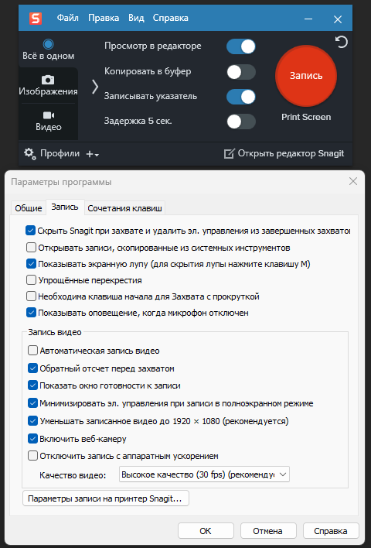Open Качество видео dropdown list
Screen dimensions: 371x548
pyautogui.click(x=204, y=474)
